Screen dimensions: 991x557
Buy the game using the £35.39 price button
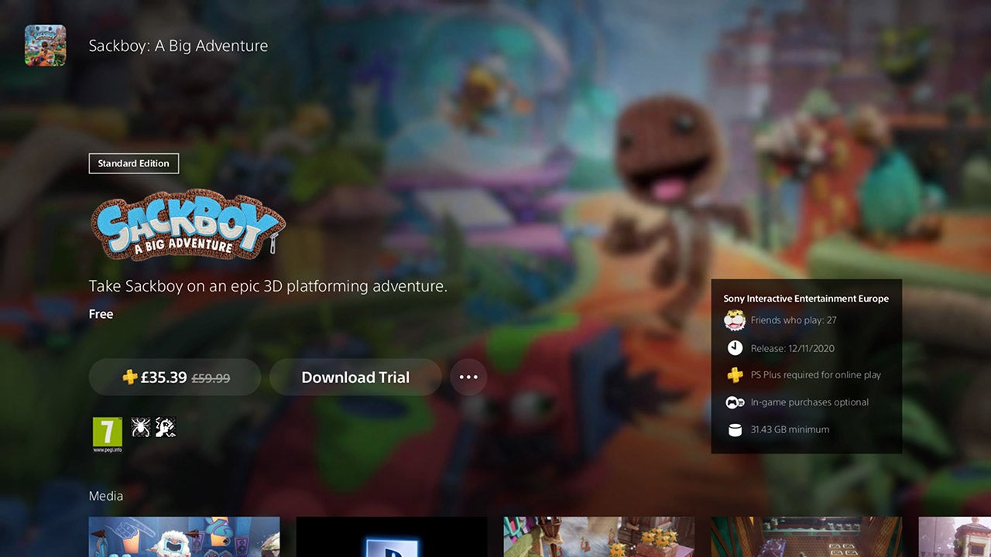point(175,378)
